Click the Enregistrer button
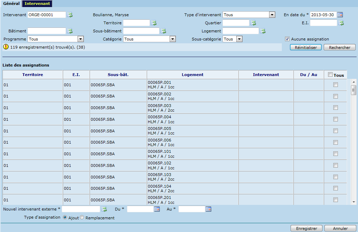This screenshot has width=358, height=232. coord(306,228)
